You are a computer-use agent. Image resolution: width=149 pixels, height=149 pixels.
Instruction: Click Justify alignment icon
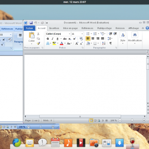pyautogui.click(x=102, y=38)
